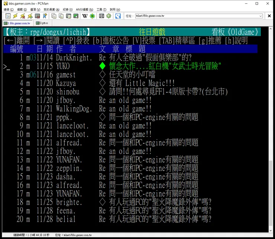Screen dimensions: 275x239
Task: Switch to the 1.bbs.gamer.com.tw tab
Action: [x=17, y=23]
